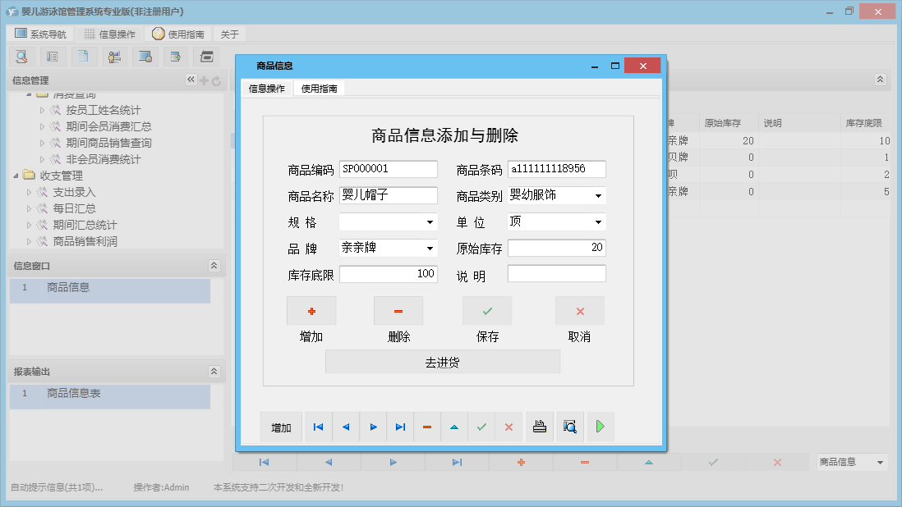Confirm record with the green checkmark navigator icon
Screen dimensions: 902x507
pyautogui.click(x=481, y=427)
